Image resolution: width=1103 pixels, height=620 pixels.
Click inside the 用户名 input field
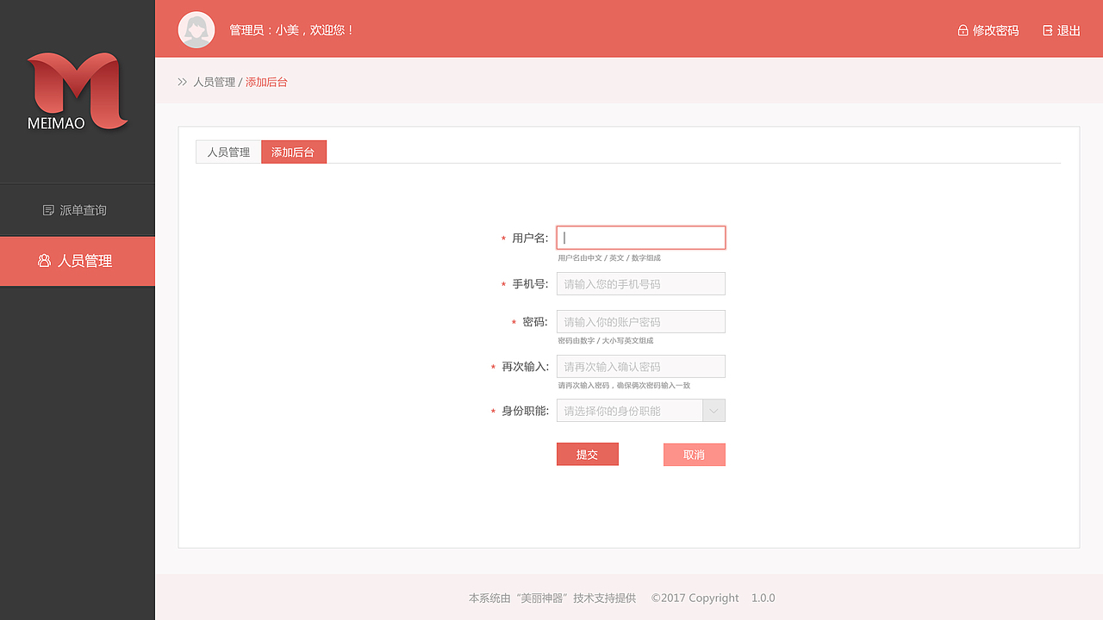[641, 237]
